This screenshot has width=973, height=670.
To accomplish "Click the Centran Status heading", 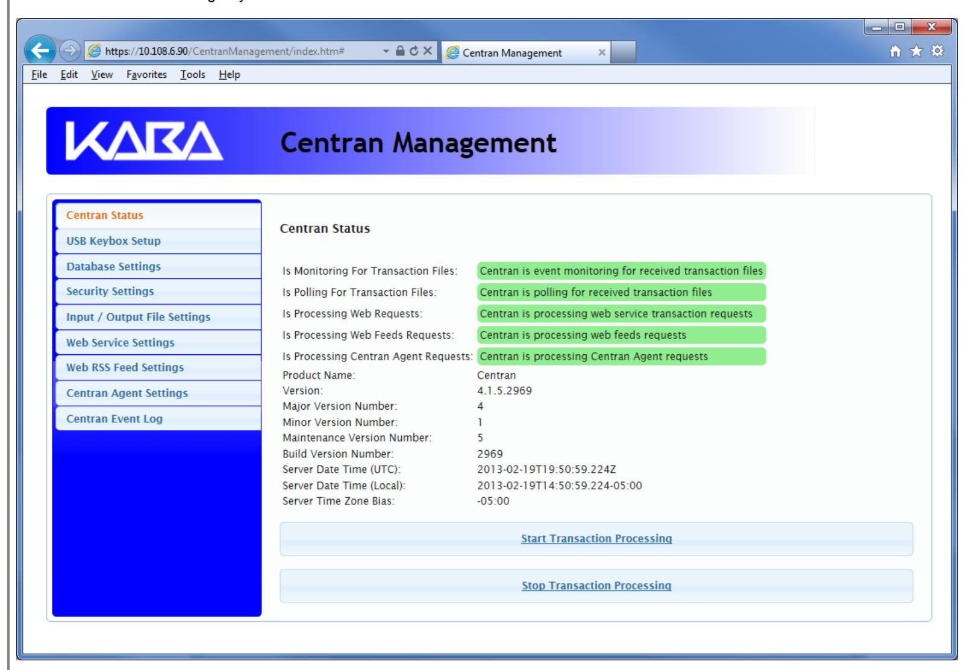I will pyautogui.click(x=325, y=229).
